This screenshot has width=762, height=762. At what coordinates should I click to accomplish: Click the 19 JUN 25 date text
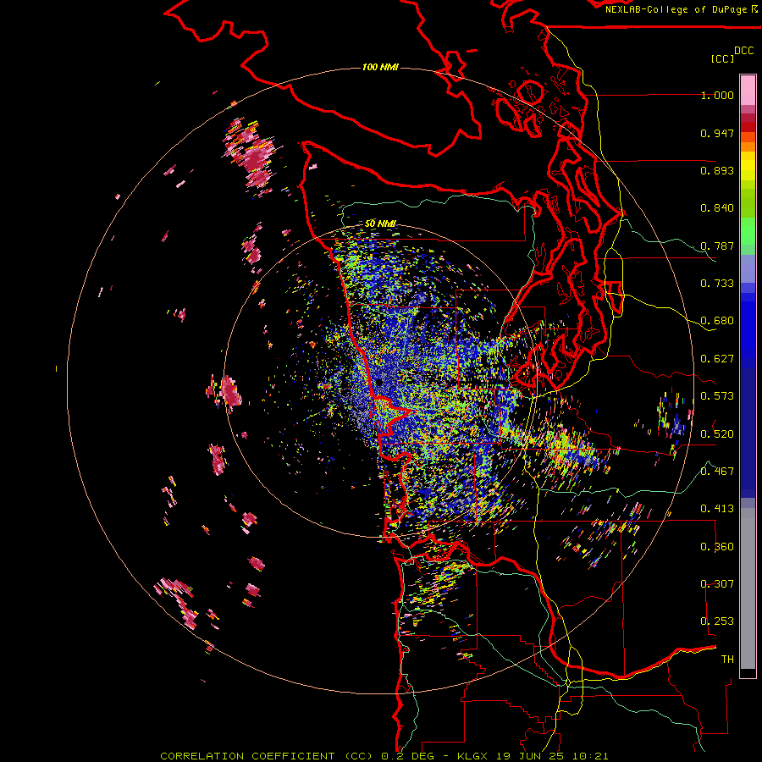532,756
